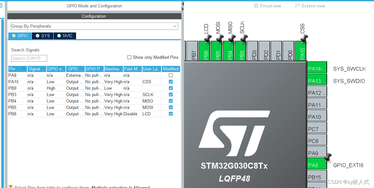Toggle Modified checkbox for PA8 row
Screen dimensions: 374x188
(171, 75)
